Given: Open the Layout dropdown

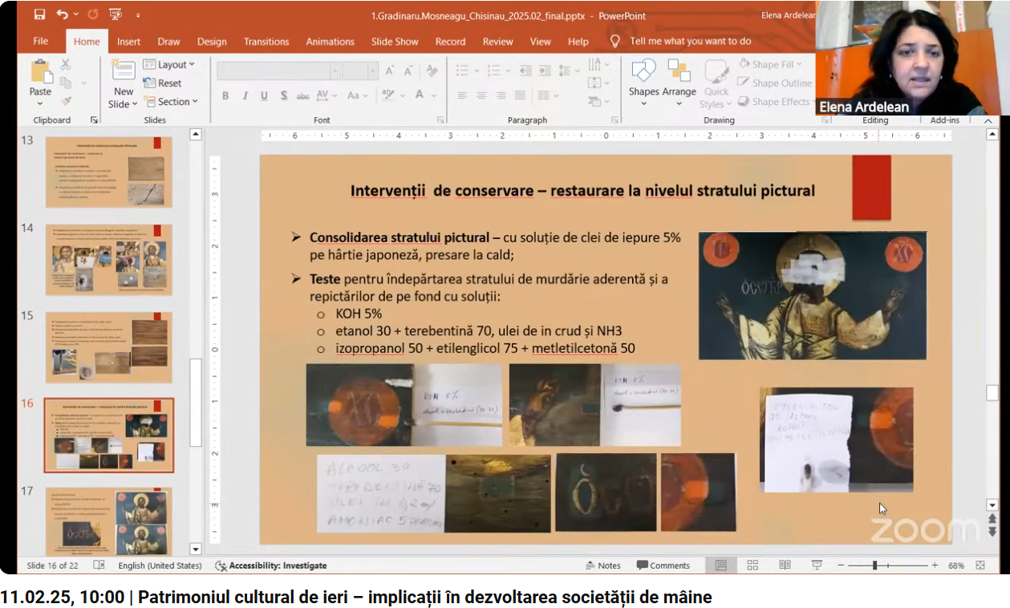Looking at the screenshot, I should [168, 64].
